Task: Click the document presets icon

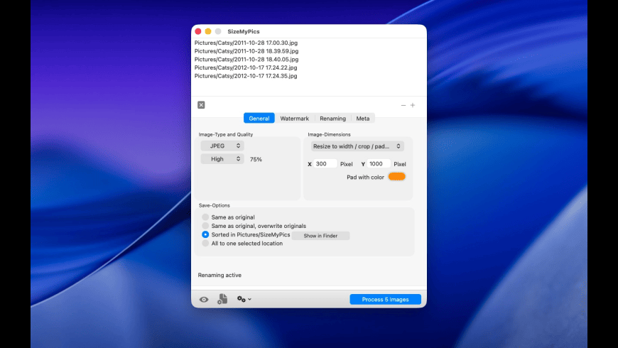Action: pyautogui.click(x=222, y=299)
